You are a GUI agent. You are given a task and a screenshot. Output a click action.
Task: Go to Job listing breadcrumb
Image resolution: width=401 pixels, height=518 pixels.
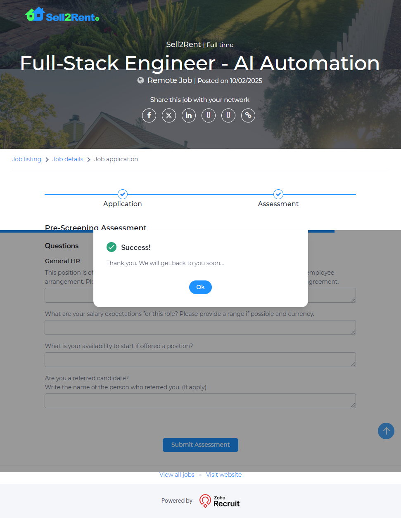point(26,159)
